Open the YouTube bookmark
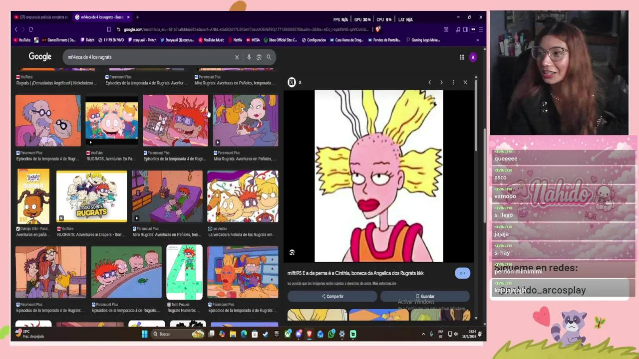This screenshot has height=359, width=639. click(22, 40)
